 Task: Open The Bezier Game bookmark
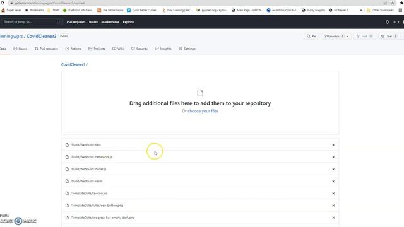(110, 10)
